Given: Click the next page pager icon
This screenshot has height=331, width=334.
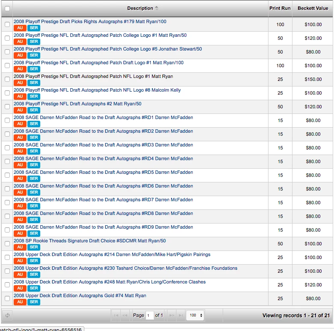Looking at the screenshot, I should coord(172,315).
